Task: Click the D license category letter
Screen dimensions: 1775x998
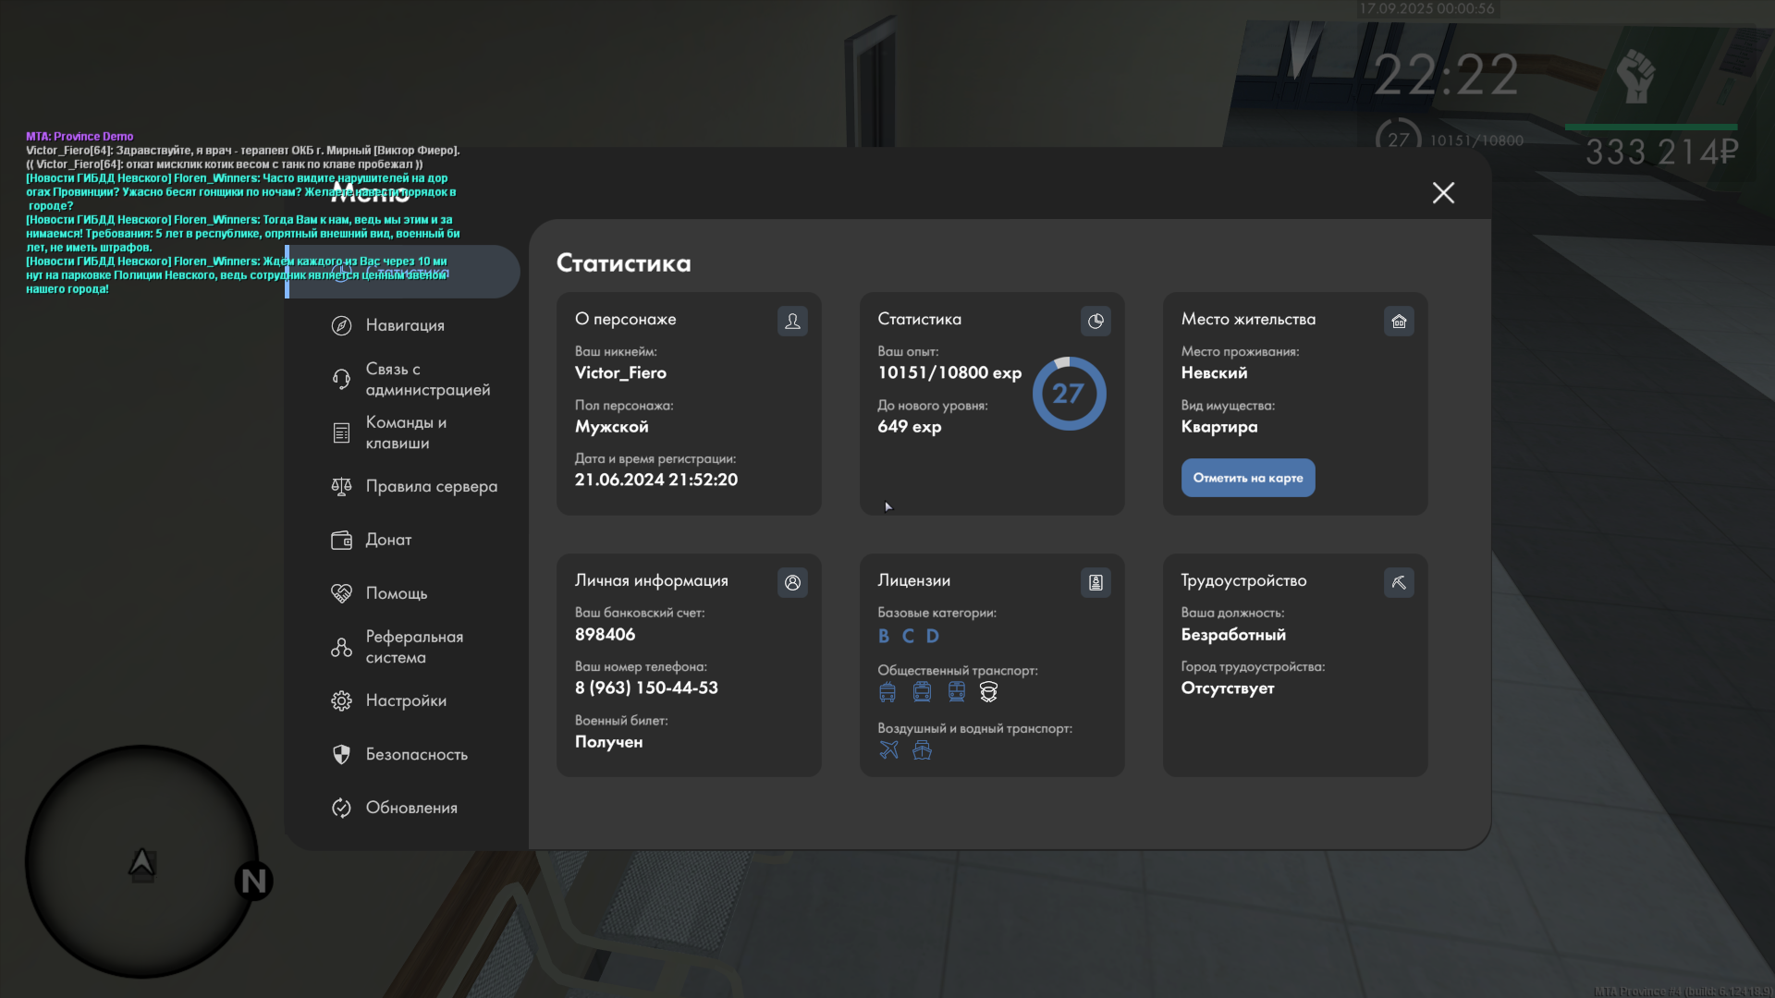Action: tap(933, 636)
